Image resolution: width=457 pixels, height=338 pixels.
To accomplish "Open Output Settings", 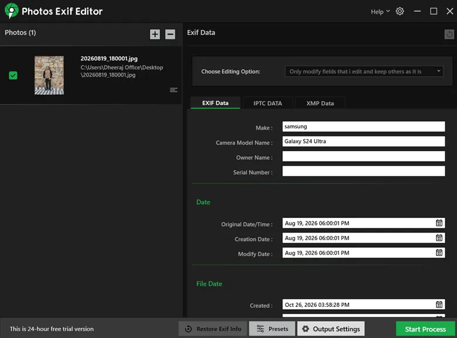I will pos(331,329).
